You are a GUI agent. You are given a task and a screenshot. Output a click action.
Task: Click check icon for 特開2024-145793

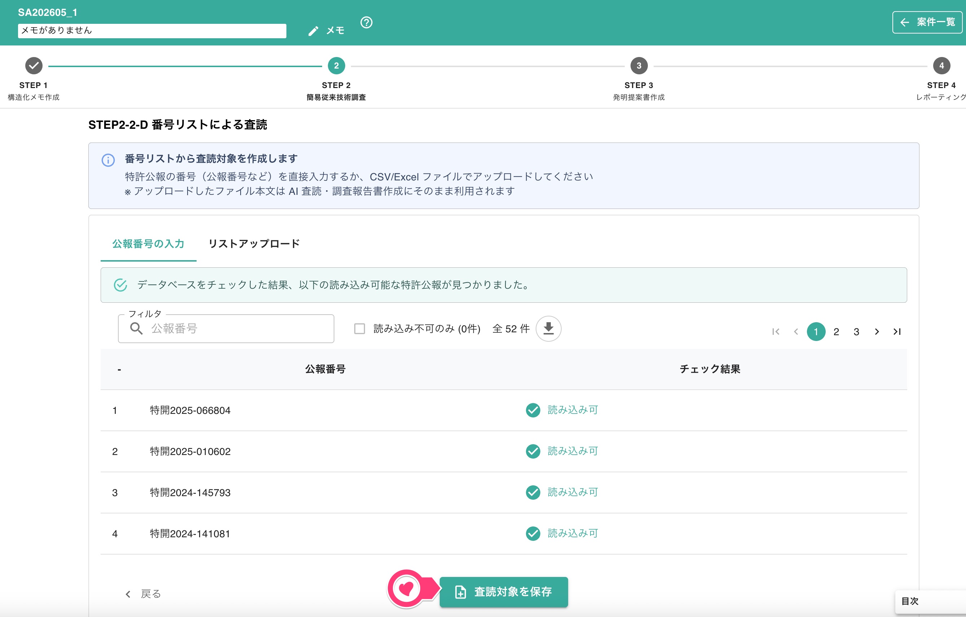(533, 492)
